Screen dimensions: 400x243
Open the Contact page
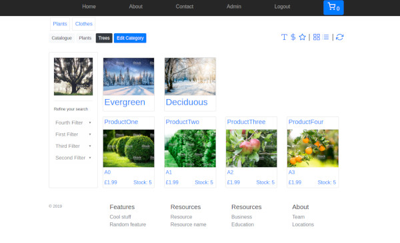click(x=185, y=7)
